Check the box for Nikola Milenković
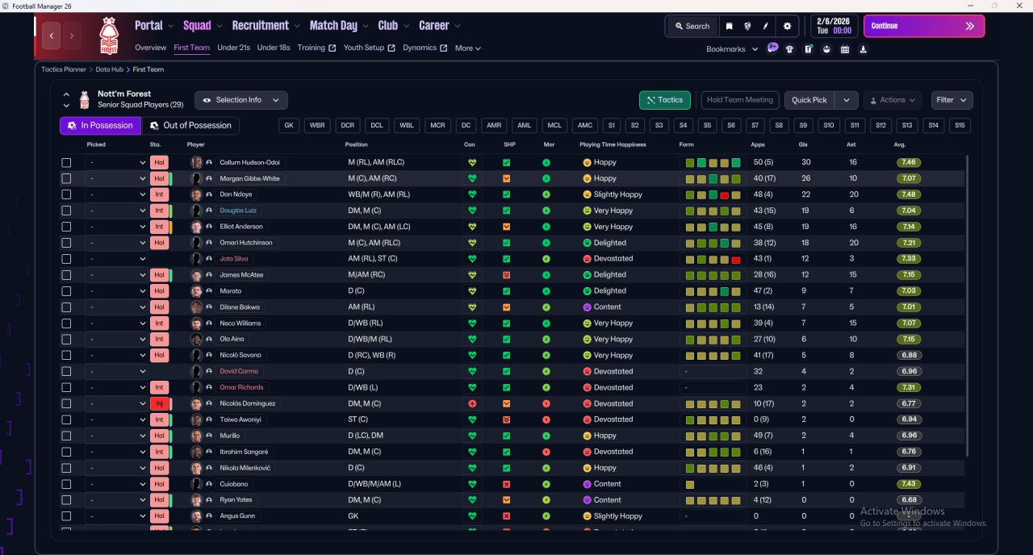The width and height of the screenshot is (1033, 555). [x=66, y=468]
